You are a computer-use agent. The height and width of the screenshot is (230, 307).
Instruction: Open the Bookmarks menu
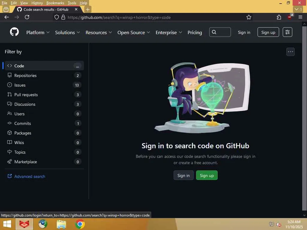[55, 3]
